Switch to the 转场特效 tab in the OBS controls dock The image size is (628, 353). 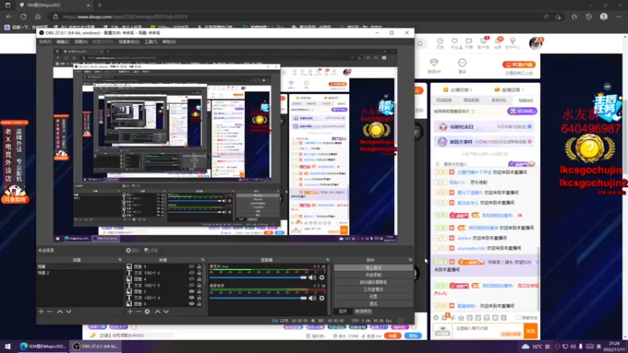pos(363,311)
